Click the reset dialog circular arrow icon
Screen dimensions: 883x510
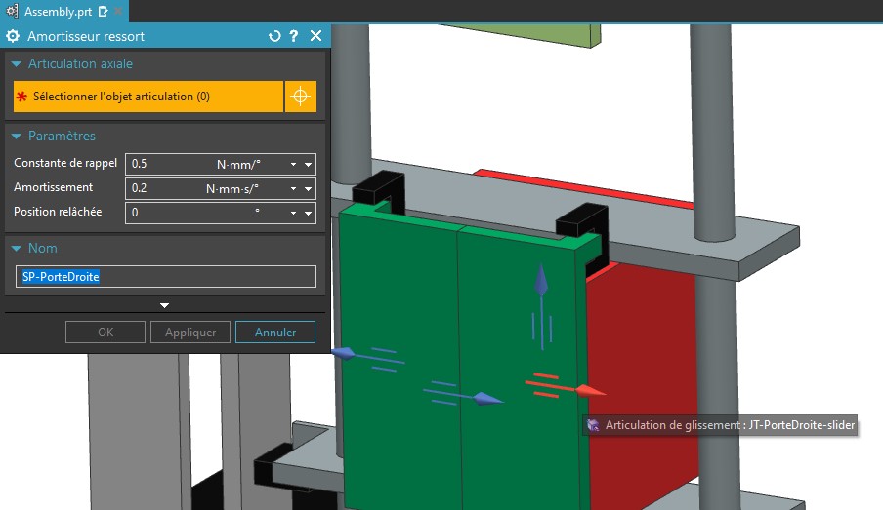coord(274,36)
